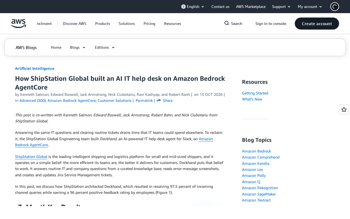Open the Customer Solutions tag
The height and width of the screenshot is (219, 350).
(x=115, y=100)
